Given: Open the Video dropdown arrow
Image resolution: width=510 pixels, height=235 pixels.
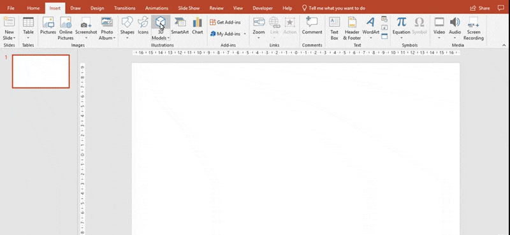Looking at the screenshot, I should [439, 38].
